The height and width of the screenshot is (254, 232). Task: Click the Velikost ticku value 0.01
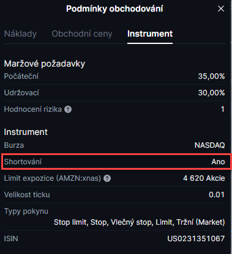pos(217,195)
